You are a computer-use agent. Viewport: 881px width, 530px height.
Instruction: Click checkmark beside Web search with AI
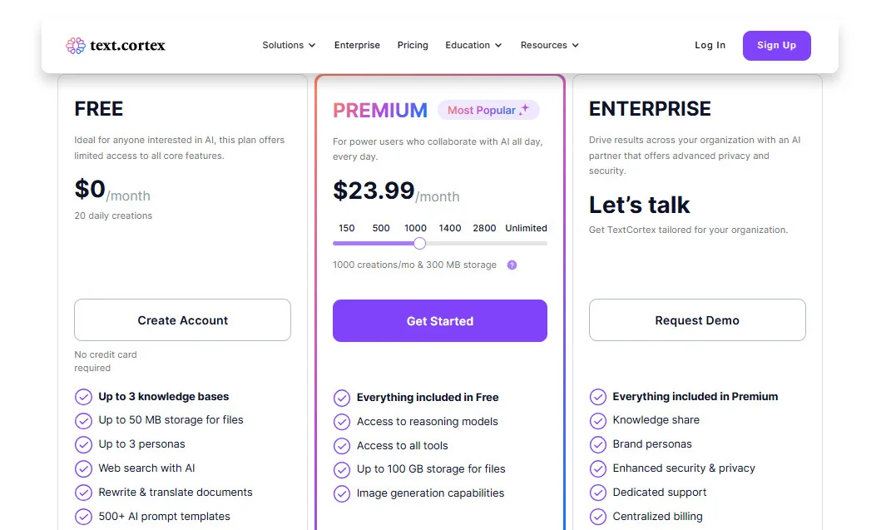click(83, 468)
